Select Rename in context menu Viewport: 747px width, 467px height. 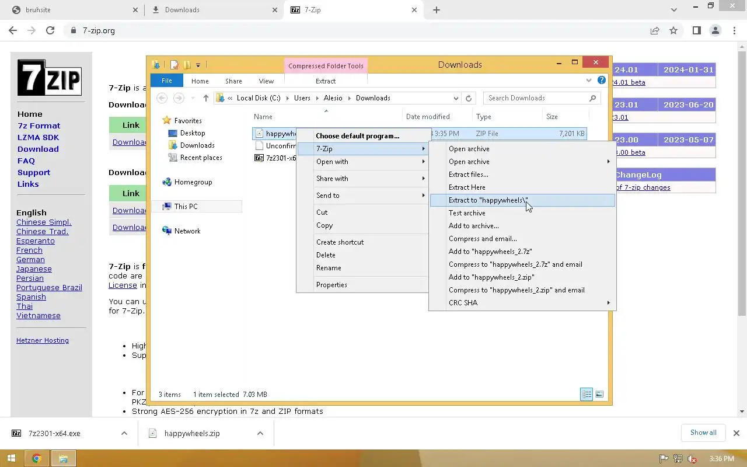(329, 268)
